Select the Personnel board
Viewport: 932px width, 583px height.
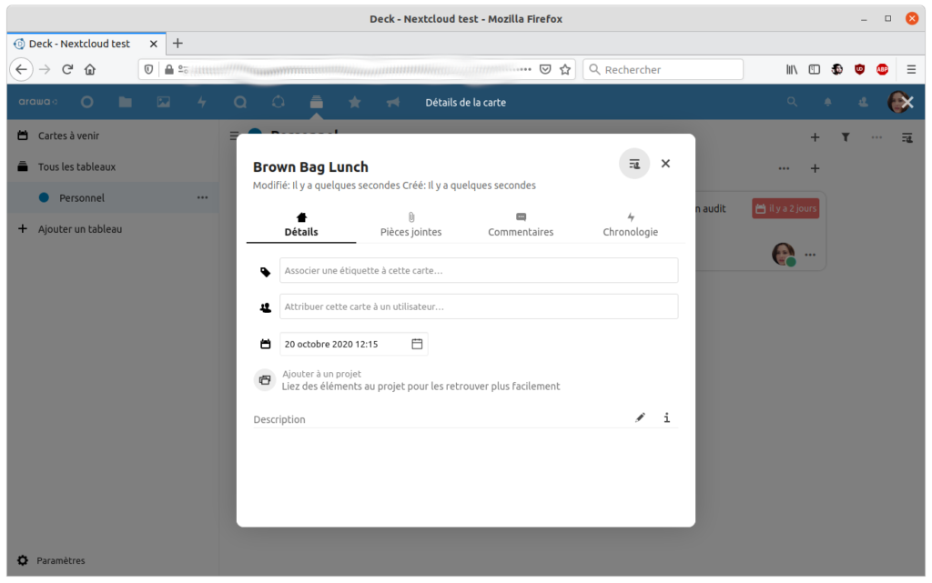(81, 197)
